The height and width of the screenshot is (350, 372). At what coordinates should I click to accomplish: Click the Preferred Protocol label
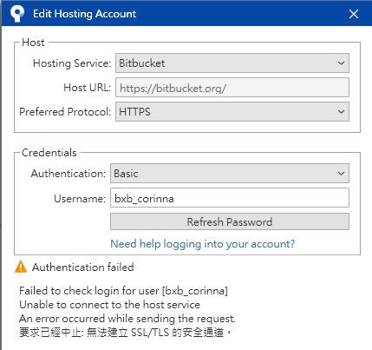coord(65,112)
